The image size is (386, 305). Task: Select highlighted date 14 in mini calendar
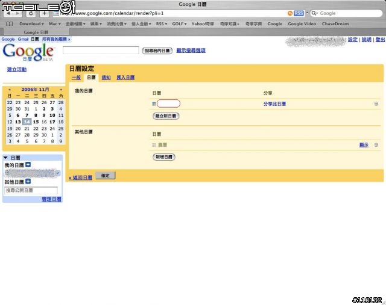27,122
